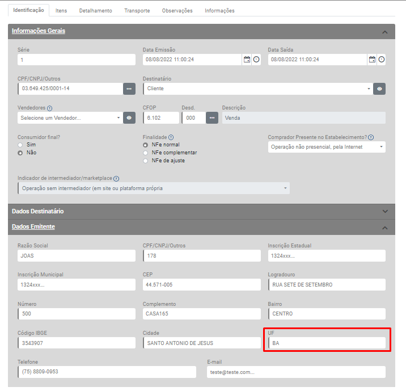The height and width of the screenshot is (391, 406).
Task: Select NFe complementar radio option
Action: pyautogui.click(x=146, y=153)
